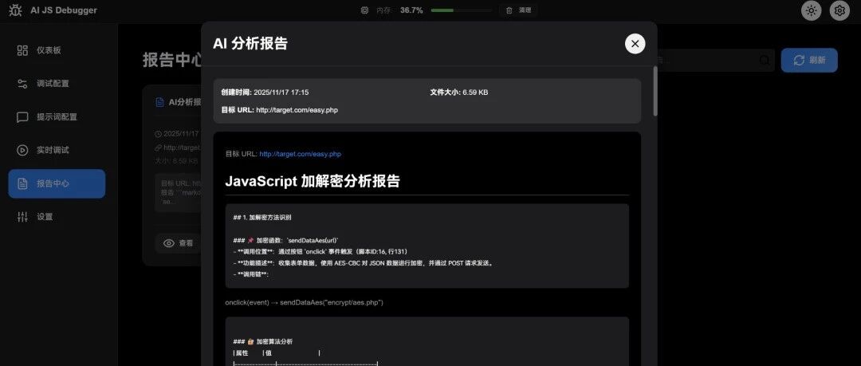This screenshot has width=861, height=366.
Task: Open the 设置 sidebar menu item
Action: [x=57, y=217]
